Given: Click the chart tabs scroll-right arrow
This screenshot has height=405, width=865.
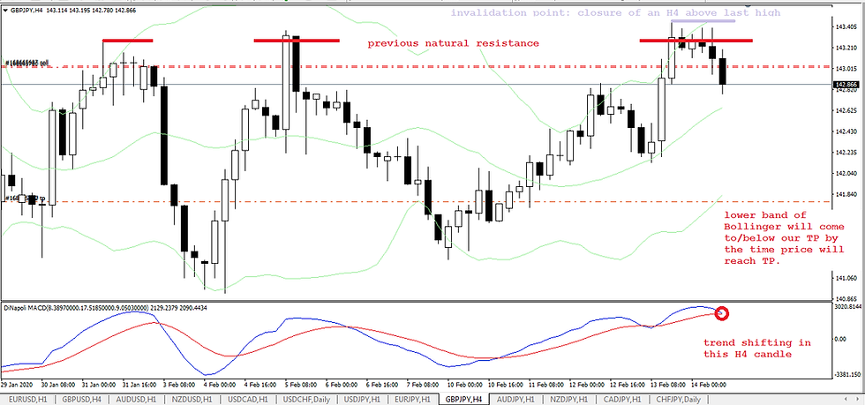Looking at the screenshot, I should click(857, 399).
